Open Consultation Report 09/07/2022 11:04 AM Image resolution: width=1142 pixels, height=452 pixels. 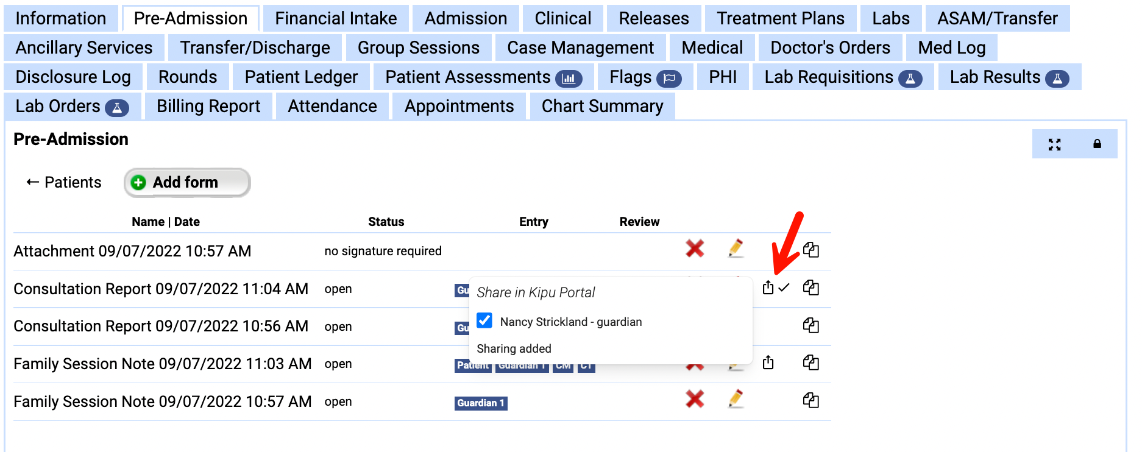point(161,289)
